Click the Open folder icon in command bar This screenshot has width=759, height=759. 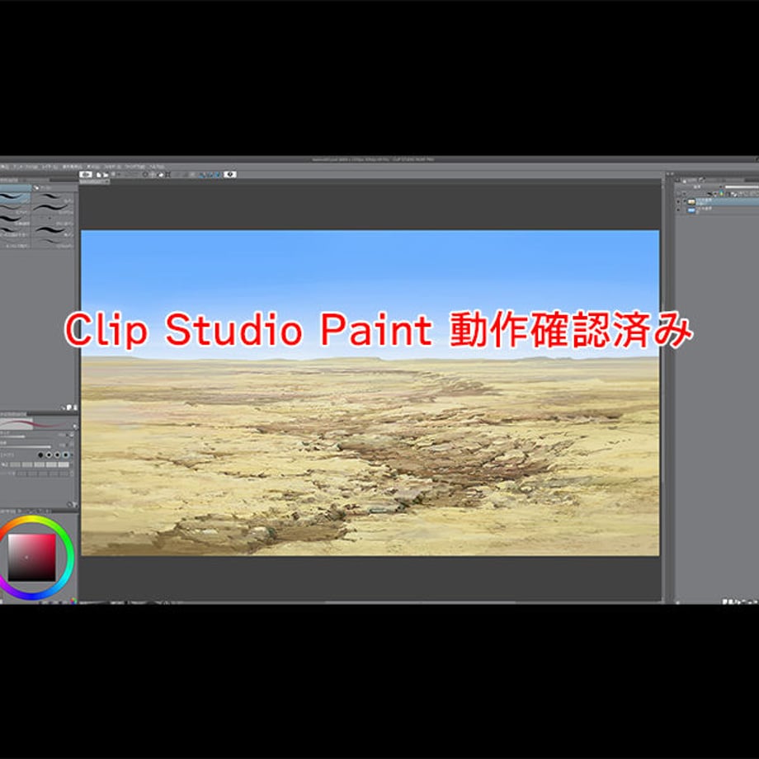point(106,175)
